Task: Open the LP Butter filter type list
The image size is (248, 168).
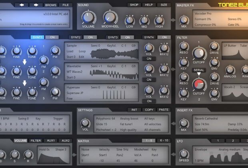Action: (x=230, y=46)
